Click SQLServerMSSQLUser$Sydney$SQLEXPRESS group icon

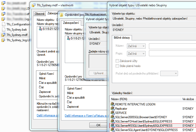tap(112, 125)
